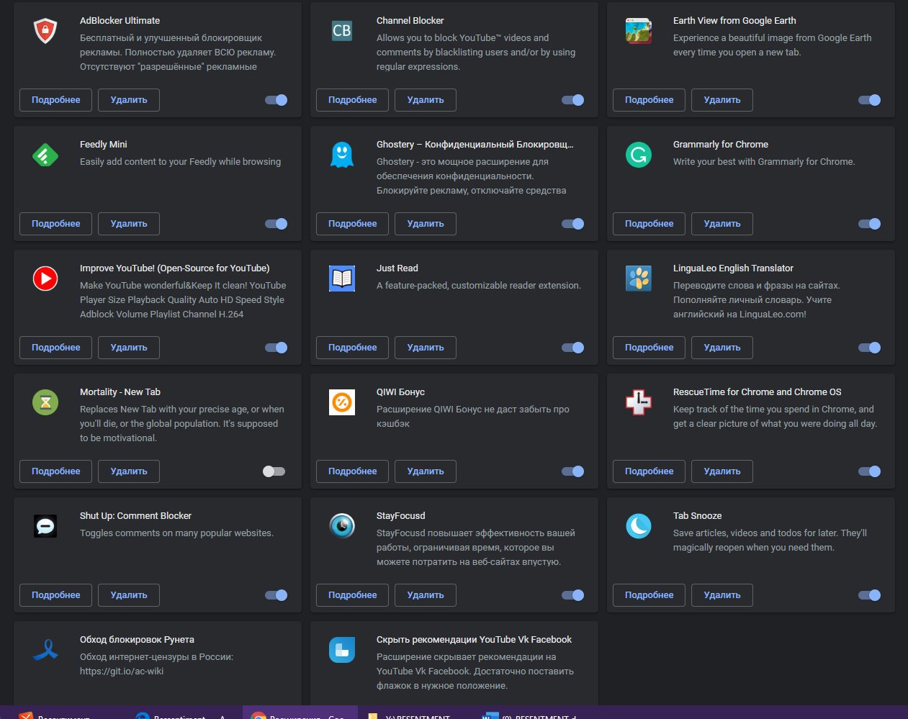Open Подробнее for LinguaLeo English Translator
The image size is (908, 719).
point(649,348)
